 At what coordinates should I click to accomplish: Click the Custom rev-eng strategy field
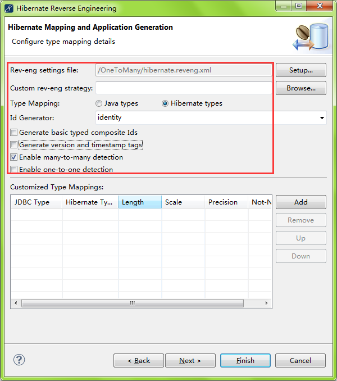[x=184, y=88]
